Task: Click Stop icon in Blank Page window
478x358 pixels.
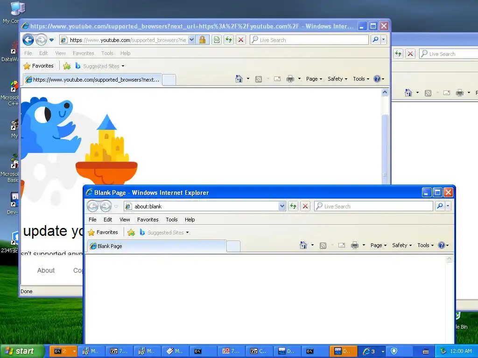Action: tap(305, 206)
